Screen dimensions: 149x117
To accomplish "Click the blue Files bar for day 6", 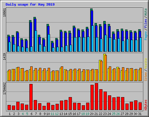I will (x=31, y=35).
